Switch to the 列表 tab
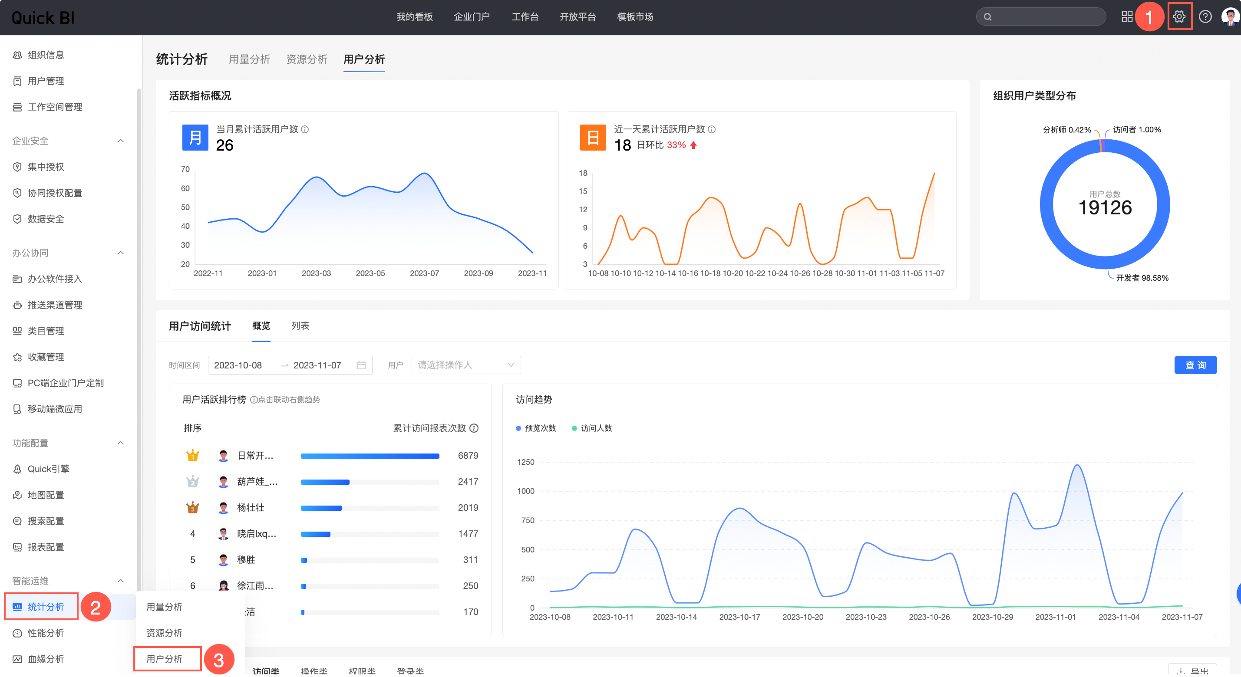This screenshot has width=1241, height=677. click(x=300, y=326)
